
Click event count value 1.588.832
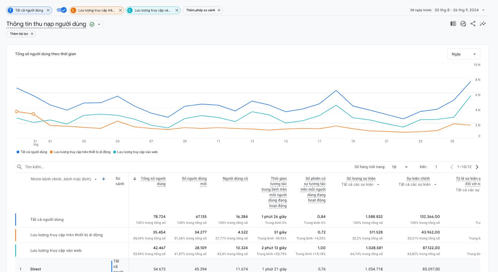click(x=374, y=217)
